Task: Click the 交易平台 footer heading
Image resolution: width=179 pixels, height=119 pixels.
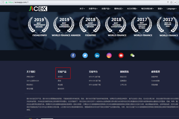Action: (x=93, y=72)
